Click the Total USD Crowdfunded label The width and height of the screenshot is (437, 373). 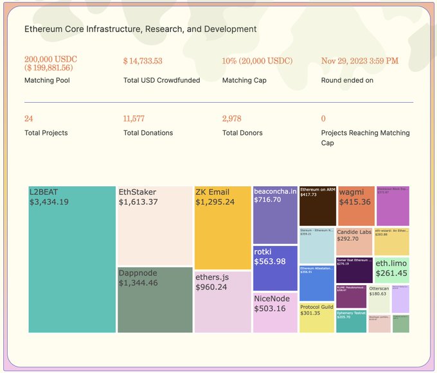click(x=162, y=80)
